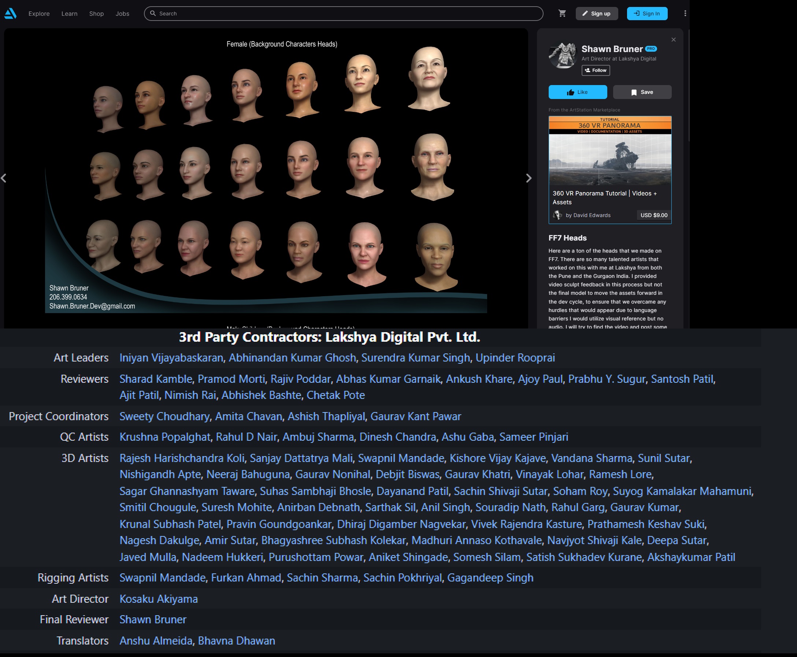Open the Jobs menu item
This screenshot has height=657, width=797.
click(x=122, y=14)
